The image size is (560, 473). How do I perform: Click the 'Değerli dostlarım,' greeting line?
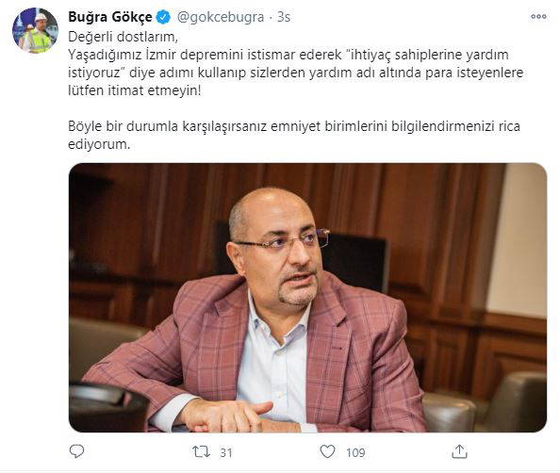123,37
